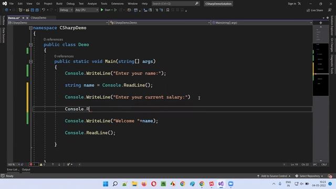Viewport: 336px width, 189px height.
Task: Open the Build menu
Action: 59,4
